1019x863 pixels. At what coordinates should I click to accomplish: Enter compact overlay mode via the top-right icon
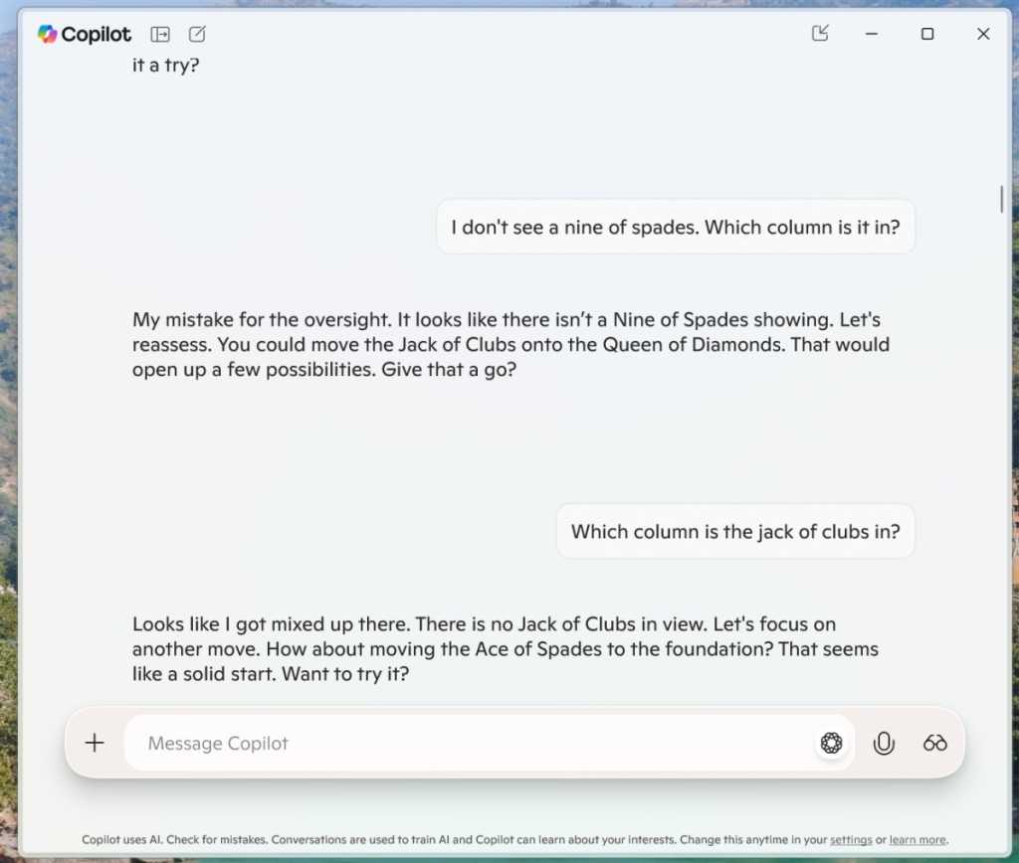(x=820, y=33)
